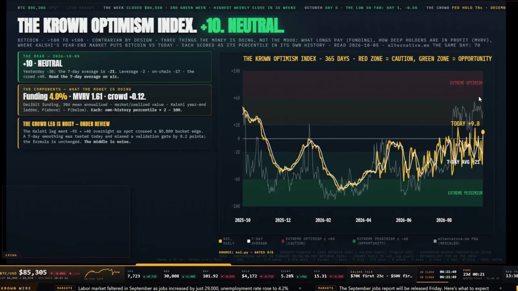Click the EXTREME OPTIMISM zone label

(x=466, y=83)
